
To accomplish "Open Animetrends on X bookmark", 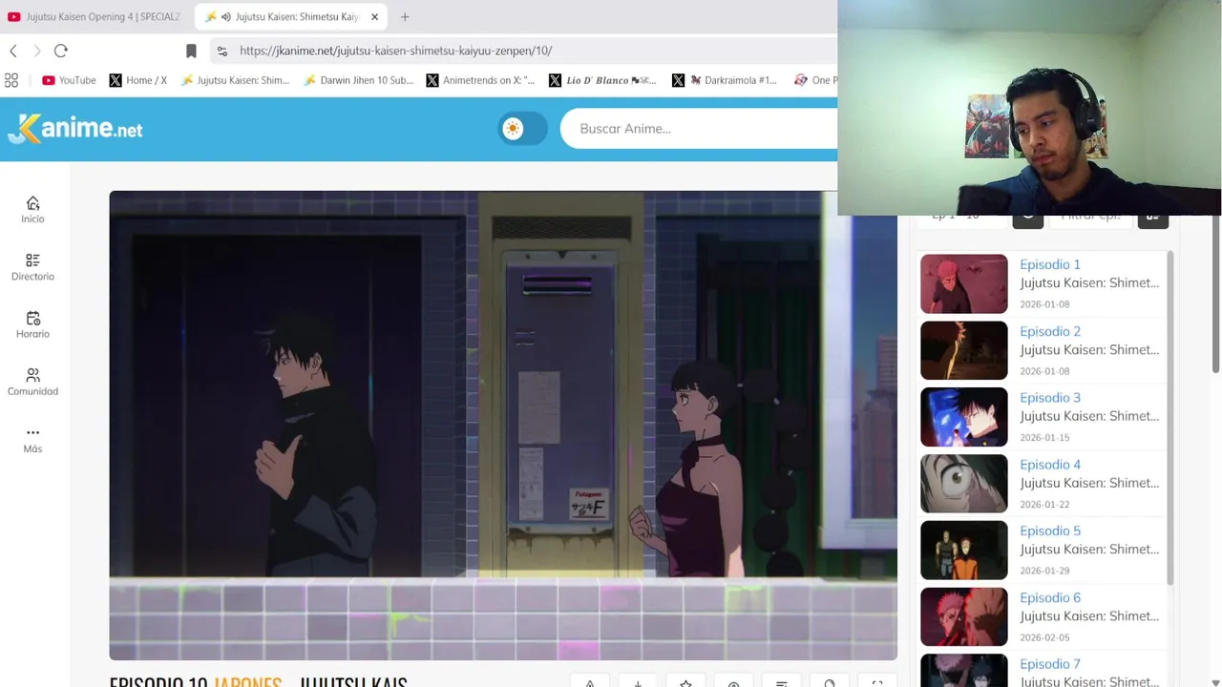I will [480, 80].
